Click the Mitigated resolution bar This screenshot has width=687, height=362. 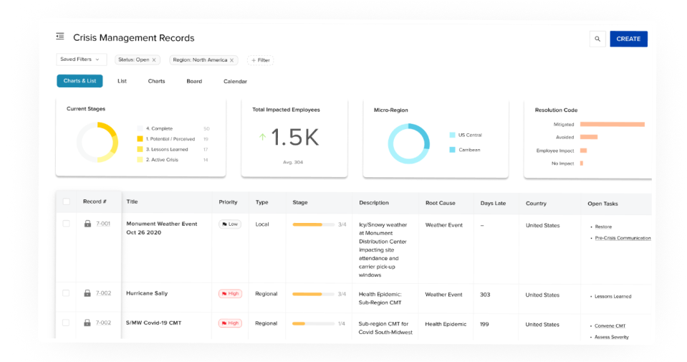tap(612, 125)
